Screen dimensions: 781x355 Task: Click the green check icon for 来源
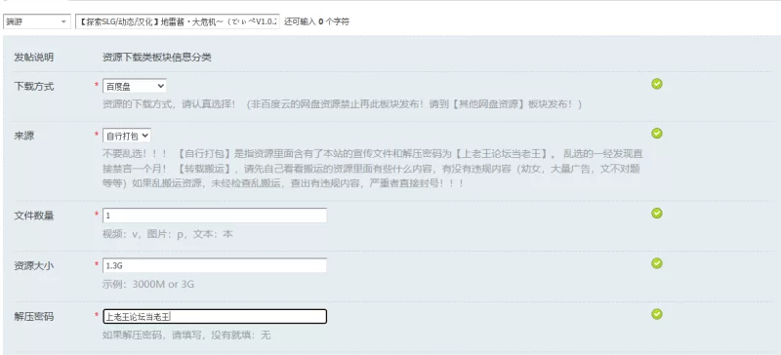coord(657,133)
